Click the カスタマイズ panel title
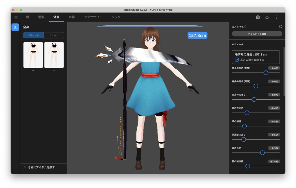Image resolution: width=296 pixels, height=188 pixels. pos(239,27)
